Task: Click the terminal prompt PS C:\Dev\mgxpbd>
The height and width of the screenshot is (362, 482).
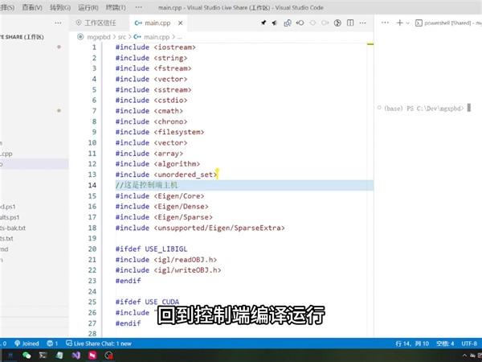Action: pos(435,109)
